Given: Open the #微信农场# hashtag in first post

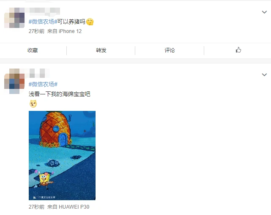Looking at the screenshot, I should (43, 22).
